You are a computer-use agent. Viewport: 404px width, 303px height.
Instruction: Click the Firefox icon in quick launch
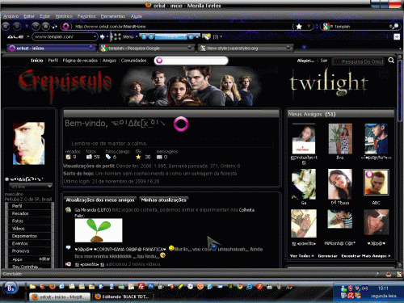(53, 287)
